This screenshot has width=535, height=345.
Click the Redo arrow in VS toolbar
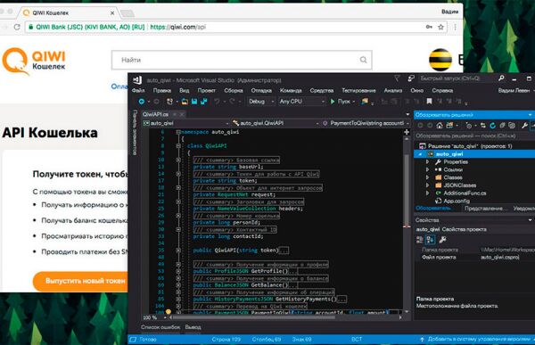[x=233, y=102]
